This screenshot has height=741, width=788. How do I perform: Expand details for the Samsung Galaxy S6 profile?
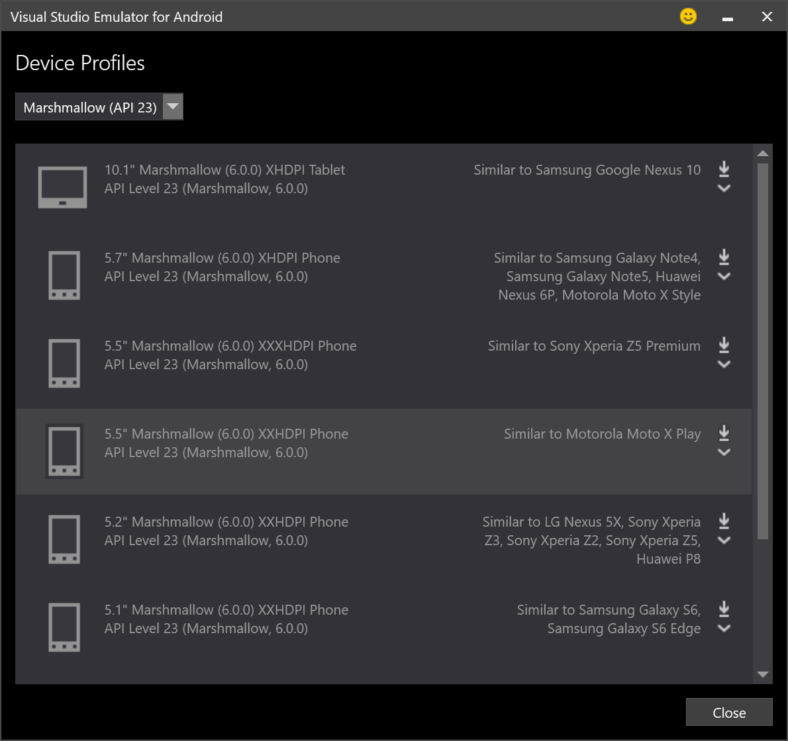coord(724,629)
